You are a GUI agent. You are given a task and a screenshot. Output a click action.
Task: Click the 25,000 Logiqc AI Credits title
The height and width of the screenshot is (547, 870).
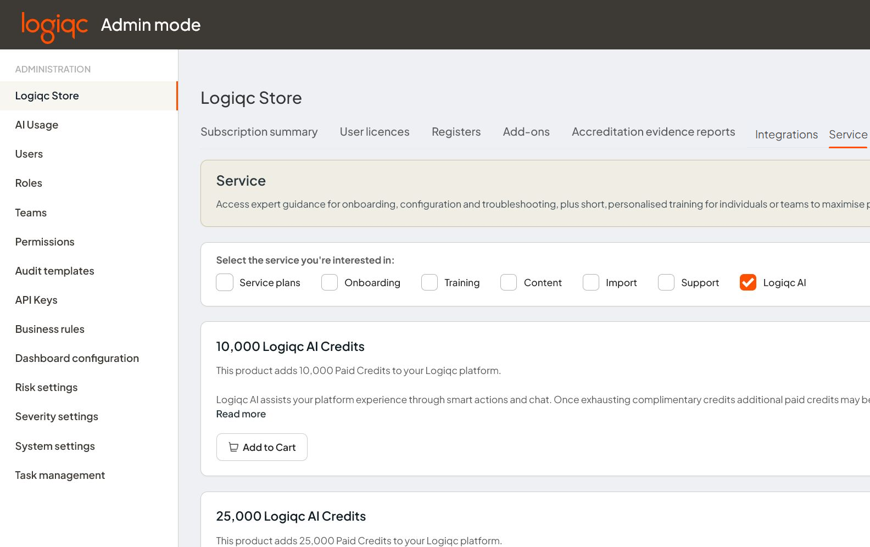(x=291, y=516)
